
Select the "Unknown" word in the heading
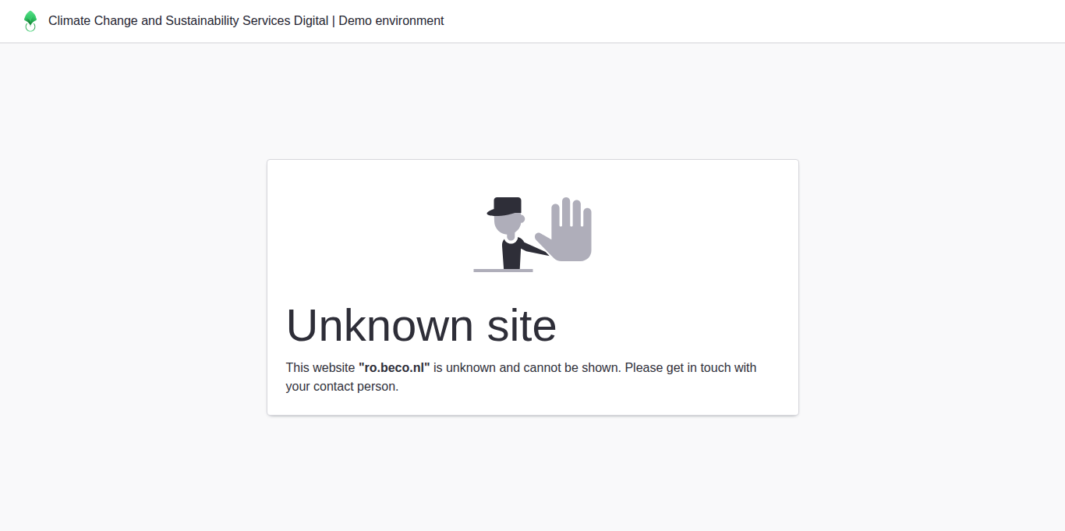coord(380,325)
